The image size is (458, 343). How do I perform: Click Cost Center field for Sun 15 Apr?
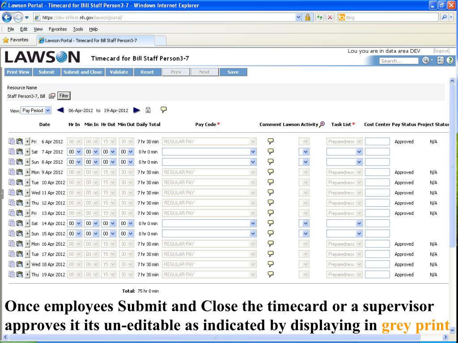pos(377,234)
